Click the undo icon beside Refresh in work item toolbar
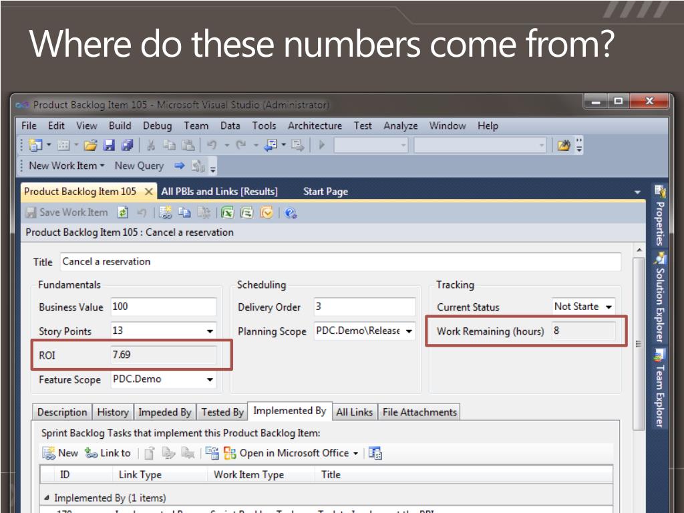This screenshot has width=684, height=513. [142, 213]
